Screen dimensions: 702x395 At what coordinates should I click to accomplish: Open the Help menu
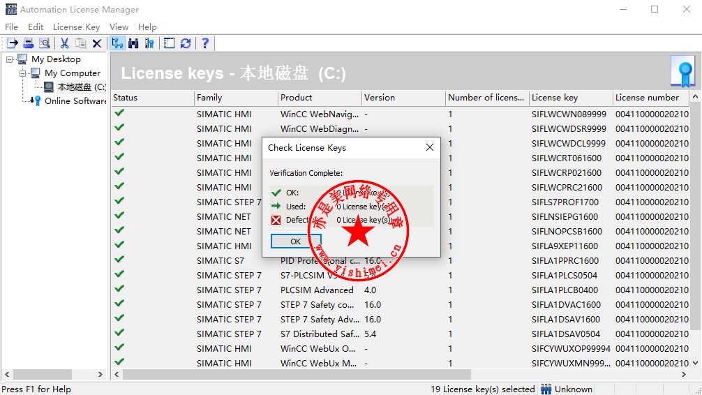[x=147, y=27]
